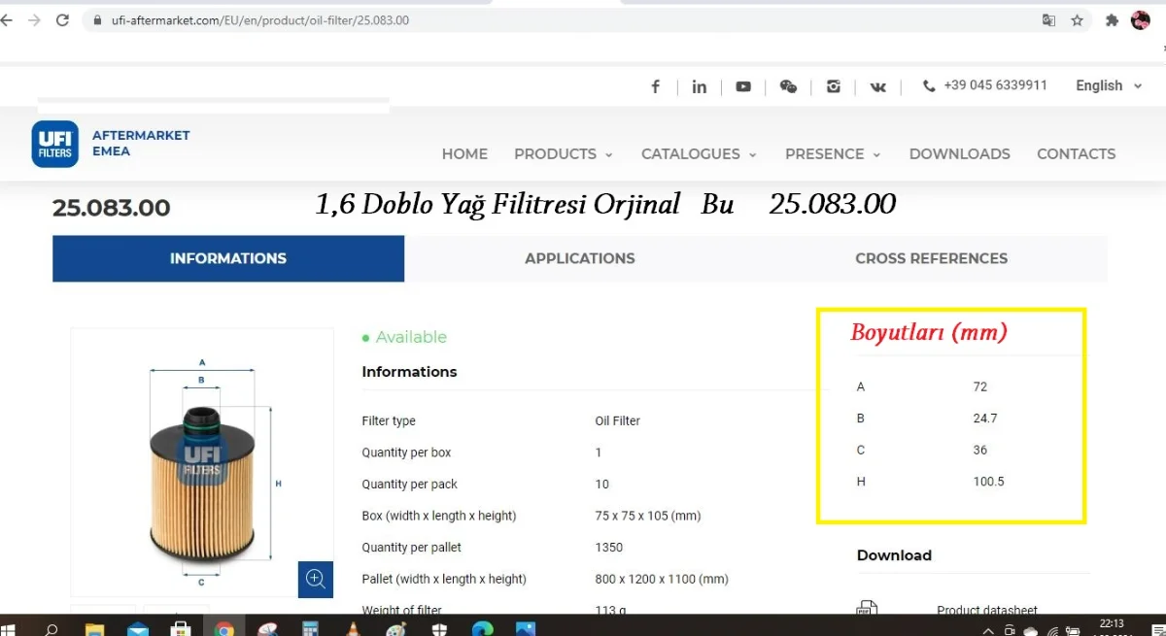Screen dimensions: 1166x636
Task: Click AFTERMARKET EMEA brand text
Action: pyautogui.click(x=141, y=143)
